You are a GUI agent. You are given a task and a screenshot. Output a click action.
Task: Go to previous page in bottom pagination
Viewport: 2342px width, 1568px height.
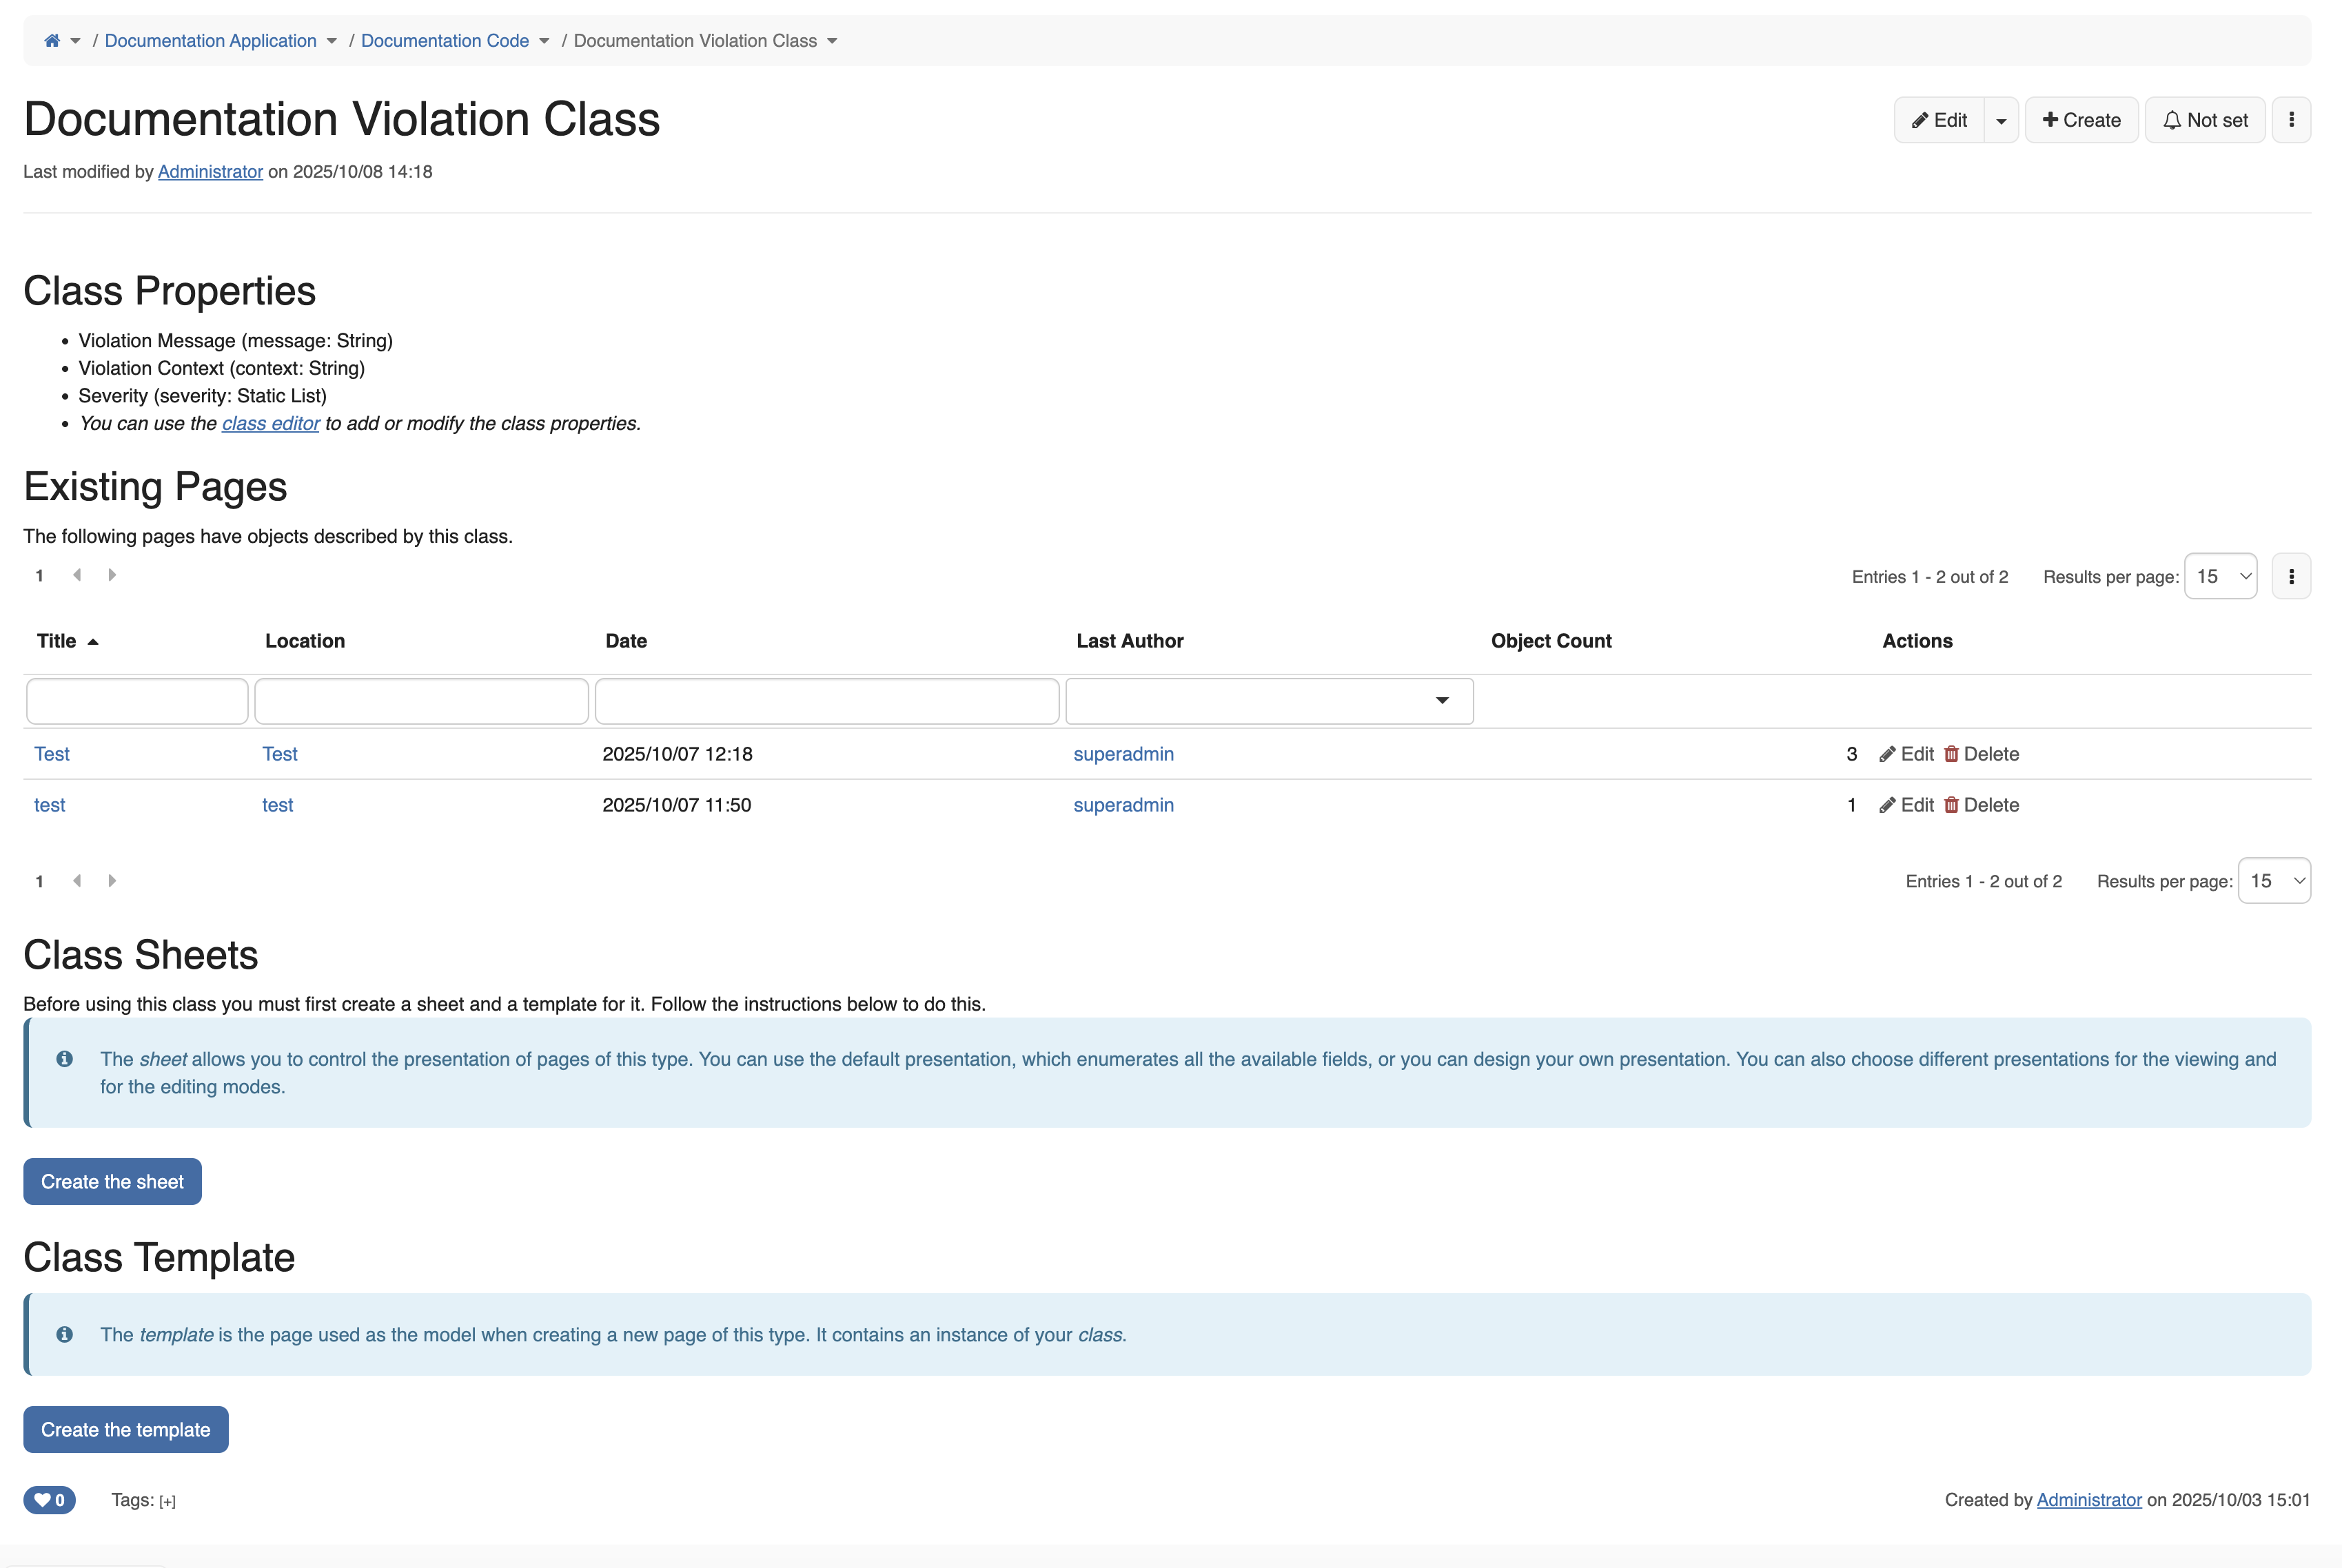point(77,881)
